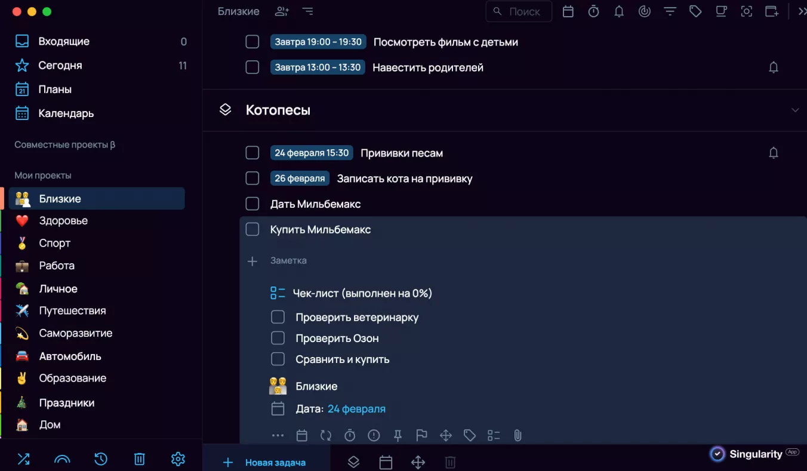Screen dimensions: 807x471
Task: Click the trash icon in bottom bar
Action: pyautogui.click(x=451, y=462)
